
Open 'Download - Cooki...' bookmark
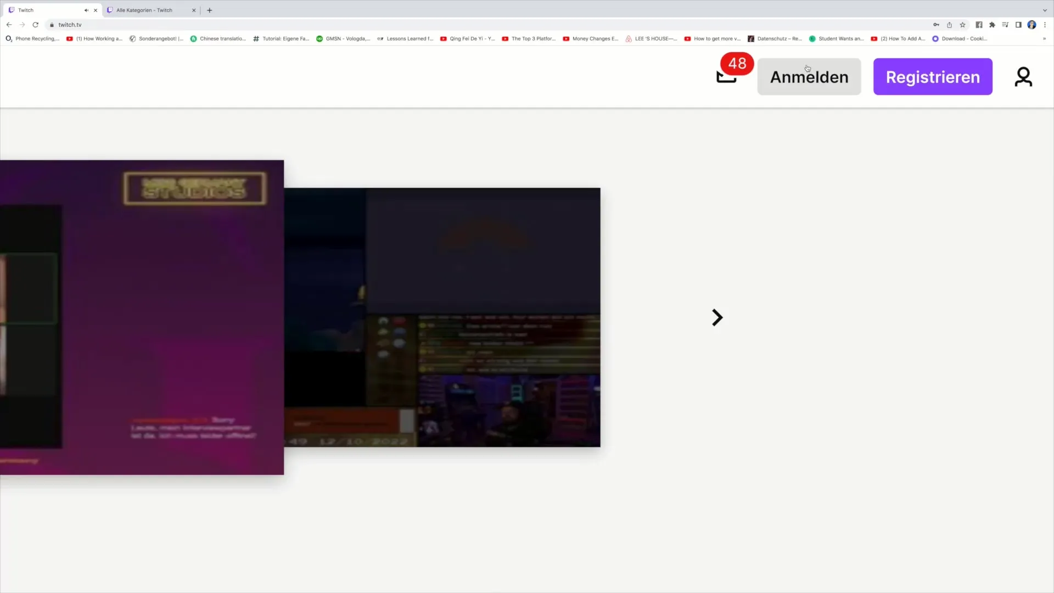click(x=960, y=38)
